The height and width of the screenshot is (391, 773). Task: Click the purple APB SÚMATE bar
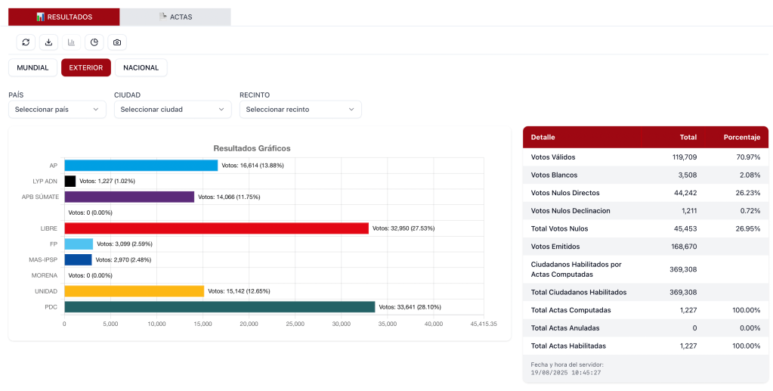pos(129,197)
